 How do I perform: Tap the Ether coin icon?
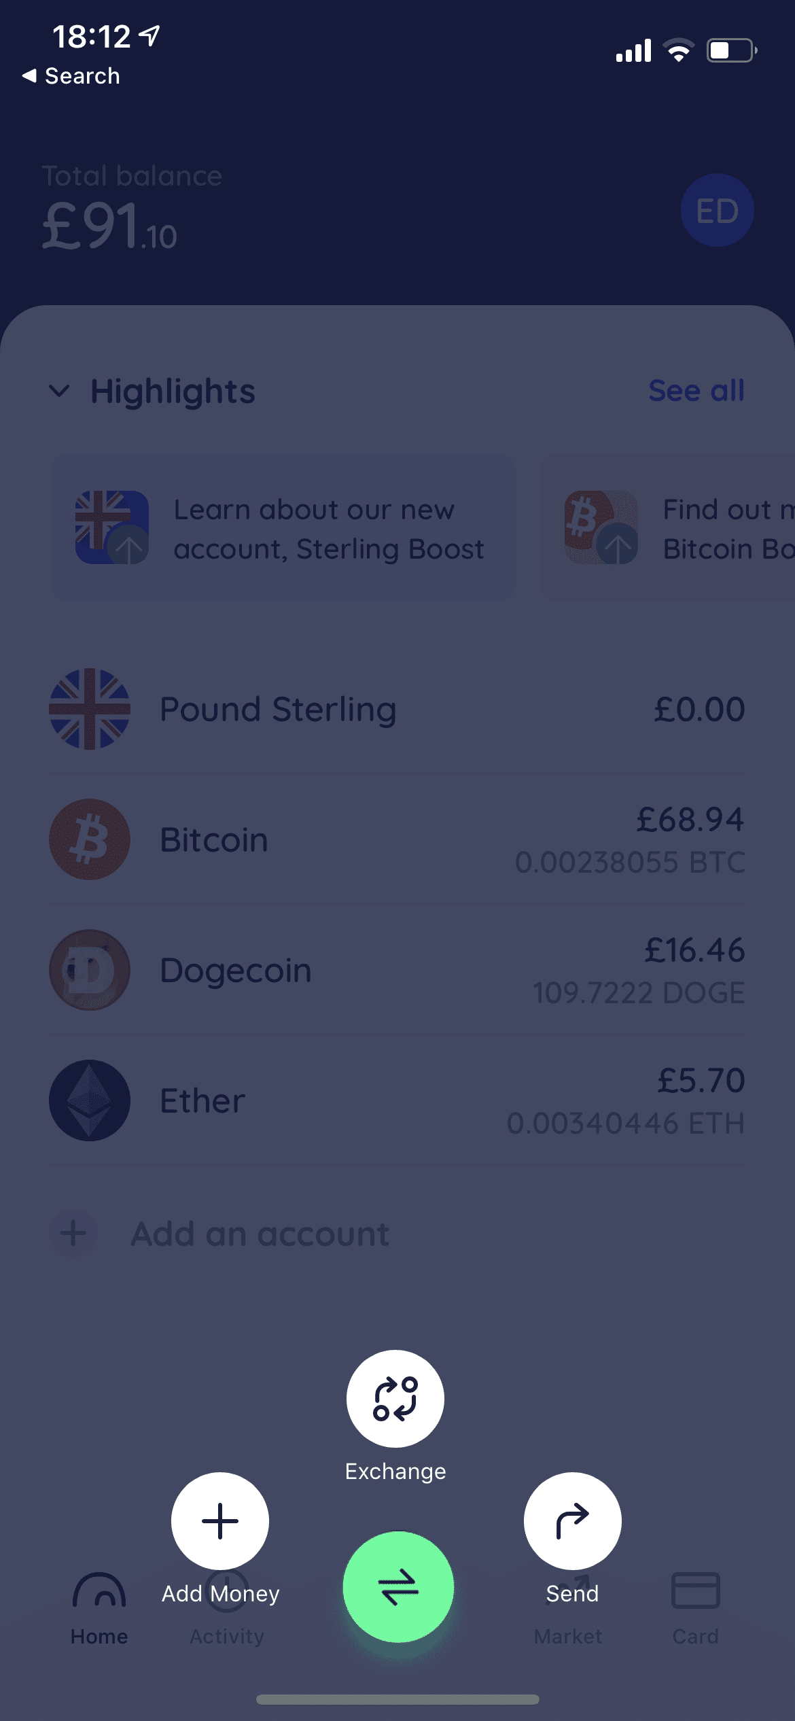[90, 1100]
